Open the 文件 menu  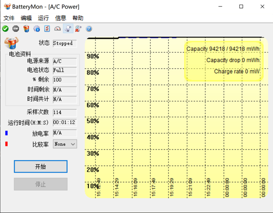click(9, 18)
